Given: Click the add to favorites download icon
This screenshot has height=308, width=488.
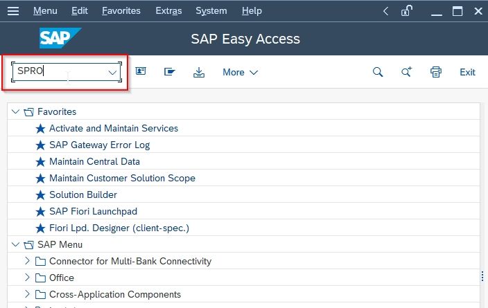Looking at the screenshot, I should pyautogui.click(x=199, y=72).
